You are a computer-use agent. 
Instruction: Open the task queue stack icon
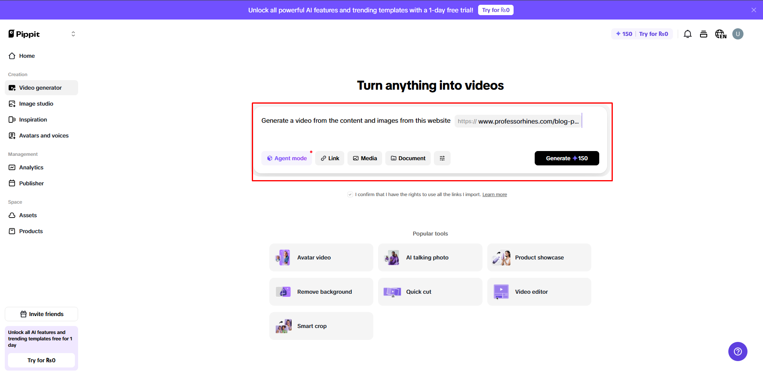click(704, 34)
